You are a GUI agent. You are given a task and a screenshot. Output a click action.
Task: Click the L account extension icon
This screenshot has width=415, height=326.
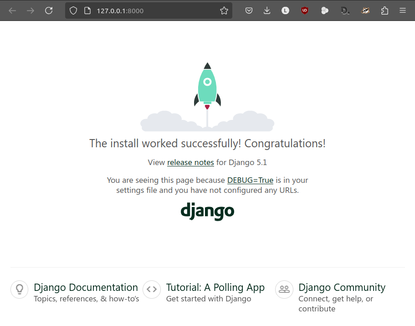[285, 10]
